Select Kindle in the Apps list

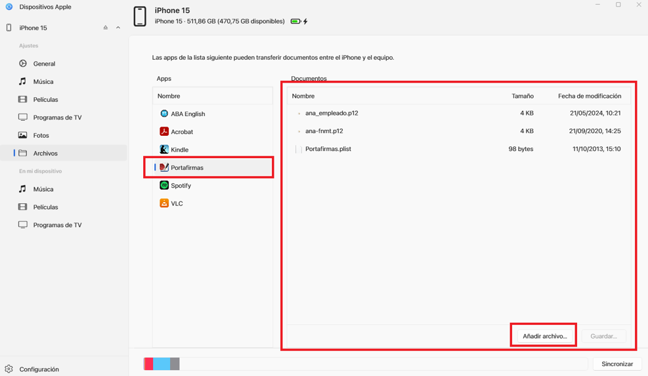[213, 149]
